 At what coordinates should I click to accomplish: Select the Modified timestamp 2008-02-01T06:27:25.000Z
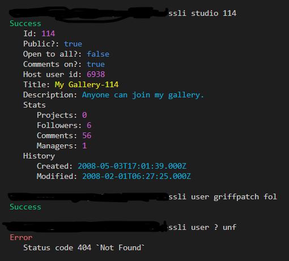pyautogui.click(x=137, y=177)
